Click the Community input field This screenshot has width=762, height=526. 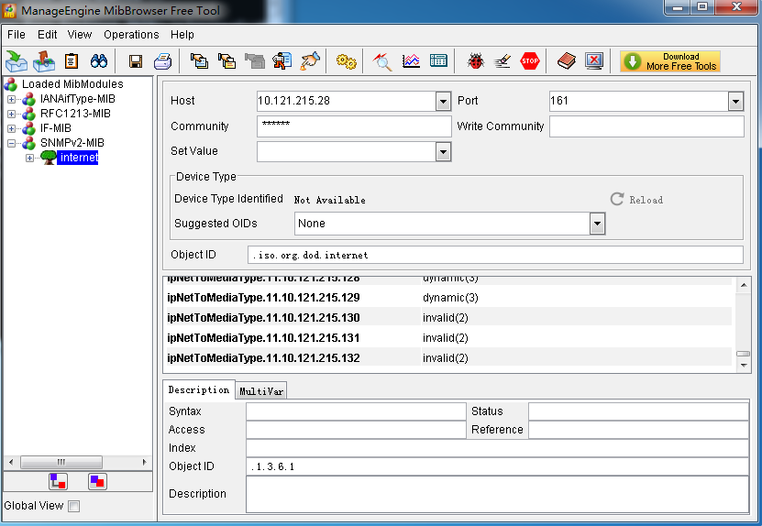tap(354, 126)
